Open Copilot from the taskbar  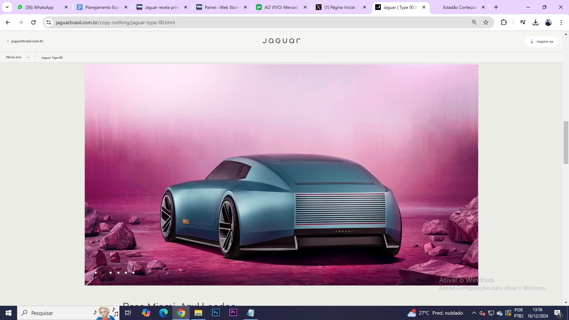pyautogui.click(x=146, y=313)
